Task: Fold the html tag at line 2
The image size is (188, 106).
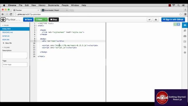Action: (x=36, y=26)
